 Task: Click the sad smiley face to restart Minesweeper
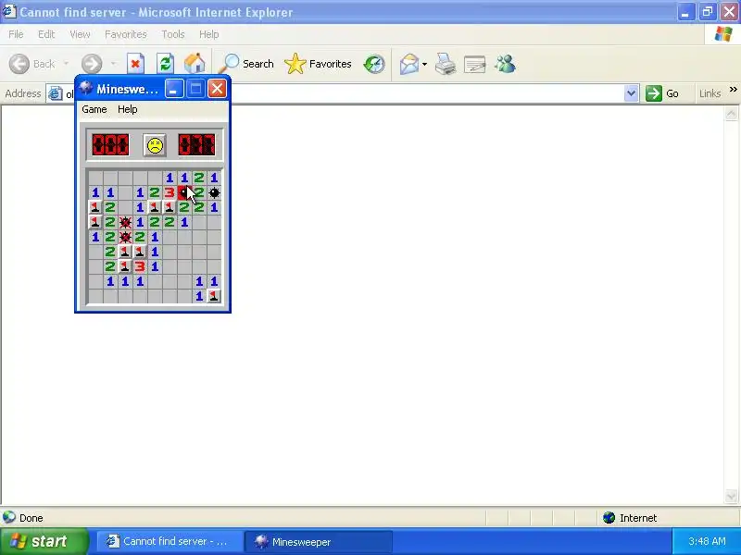coord(155,145)
